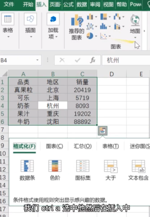Screen dimensions: 150x217
Task: Click the 插图 shapes icon
Action: point(30,19)
